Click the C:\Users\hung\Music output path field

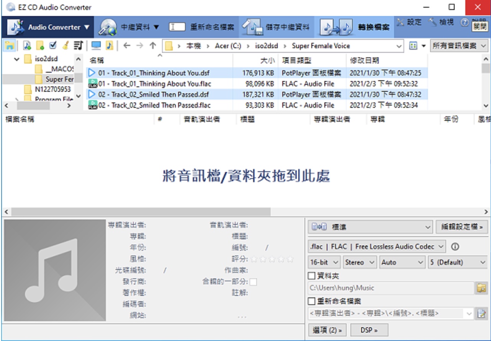(391, 288)
